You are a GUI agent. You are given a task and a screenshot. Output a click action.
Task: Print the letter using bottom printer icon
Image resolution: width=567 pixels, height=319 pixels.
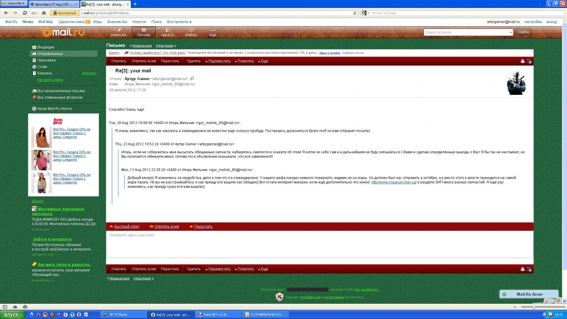tap(522, 269)
